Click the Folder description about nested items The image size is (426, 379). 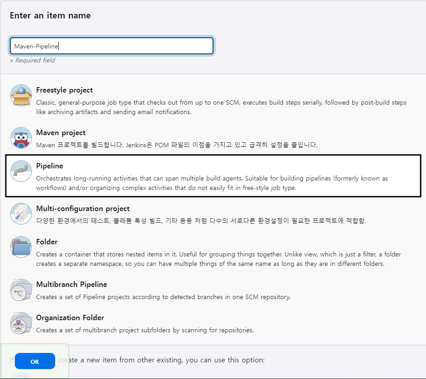(x=218, y=259)
